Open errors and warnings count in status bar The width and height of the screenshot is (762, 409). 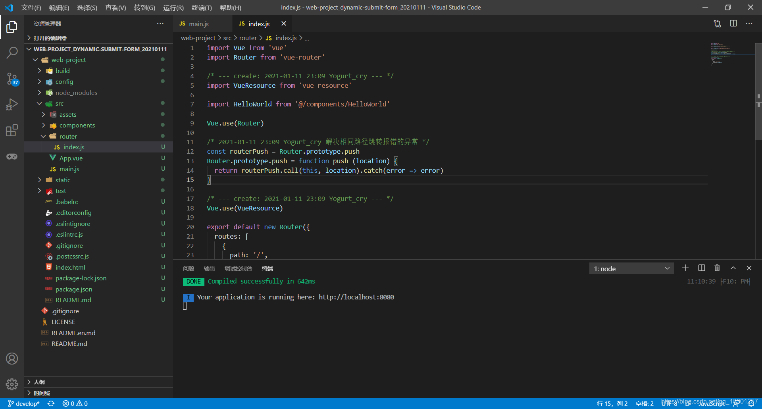click(75, 403)
